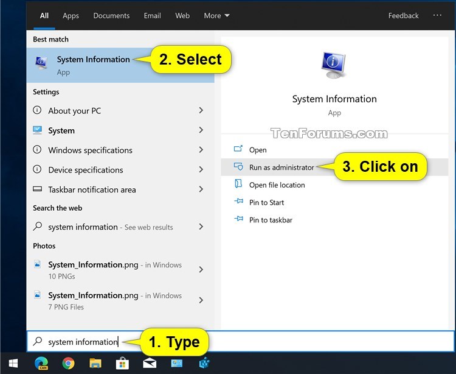Switch to the Documents search tab
This screenshot has height=374, width=456.
pos(111,15)
